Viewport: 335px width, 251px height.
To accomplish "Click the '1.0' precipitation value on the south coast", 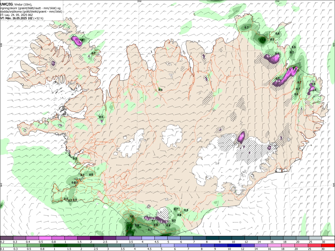I will 132,216.
